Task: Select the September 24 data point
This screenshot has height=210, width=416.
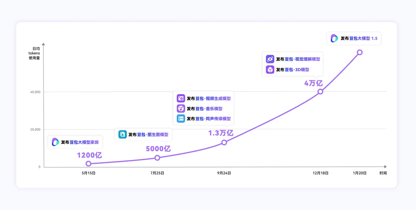Action: tap(224, 142)
